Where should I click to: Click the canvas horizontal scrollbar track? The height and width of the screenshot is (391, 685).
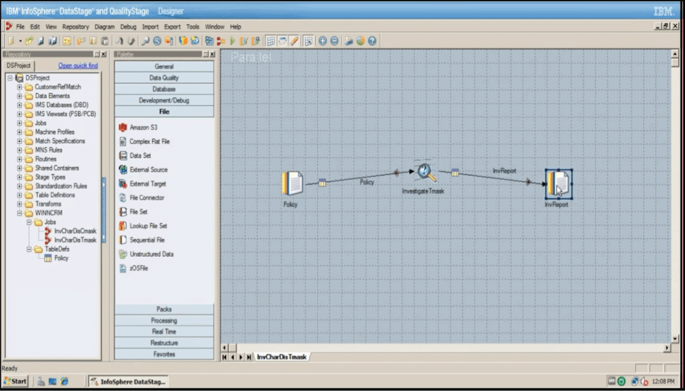click(x=445, y=348)
